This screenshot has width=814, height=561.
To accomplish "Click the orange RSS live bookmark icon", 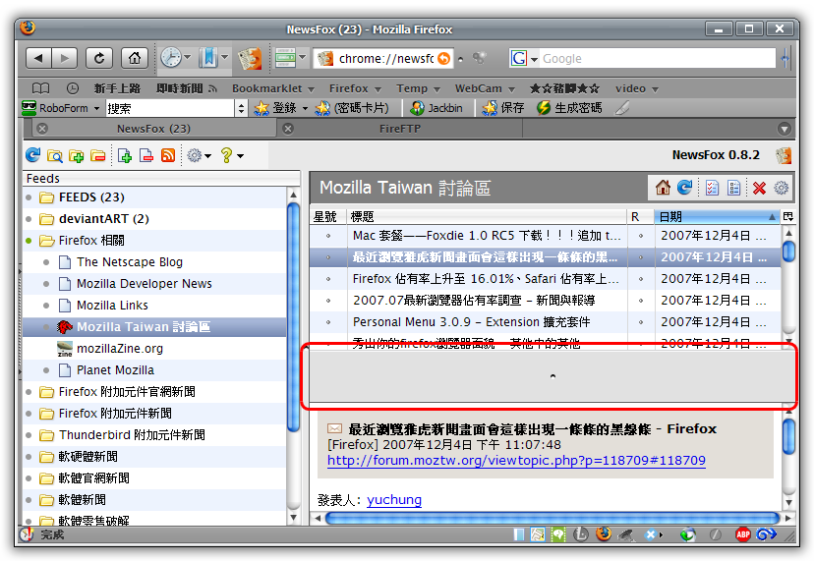I will pyautogui.click(x=168, y=155).
